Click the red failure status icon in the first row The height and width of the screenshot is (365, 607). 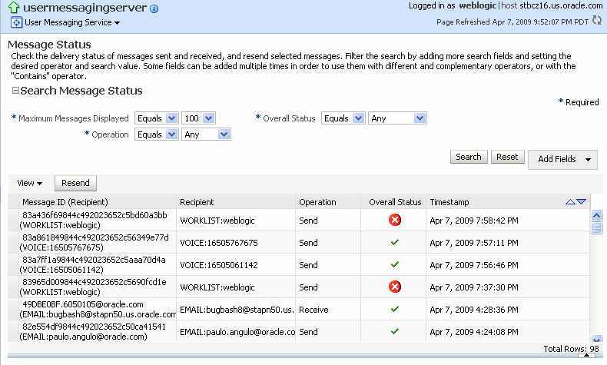click(395, 221)
